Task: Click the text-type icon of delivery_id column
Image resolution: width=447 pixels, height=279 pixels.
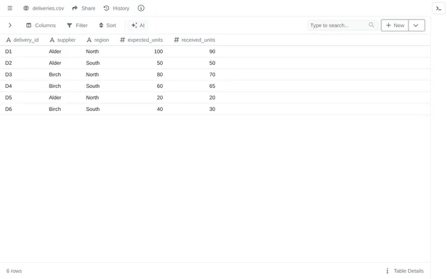Action: [8, 40]
